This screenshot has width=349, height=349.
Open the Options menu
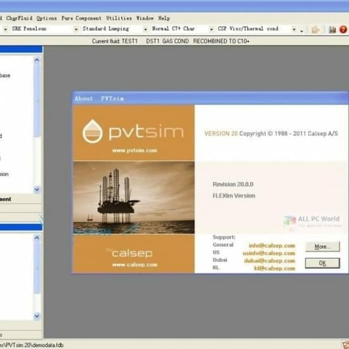47,18
